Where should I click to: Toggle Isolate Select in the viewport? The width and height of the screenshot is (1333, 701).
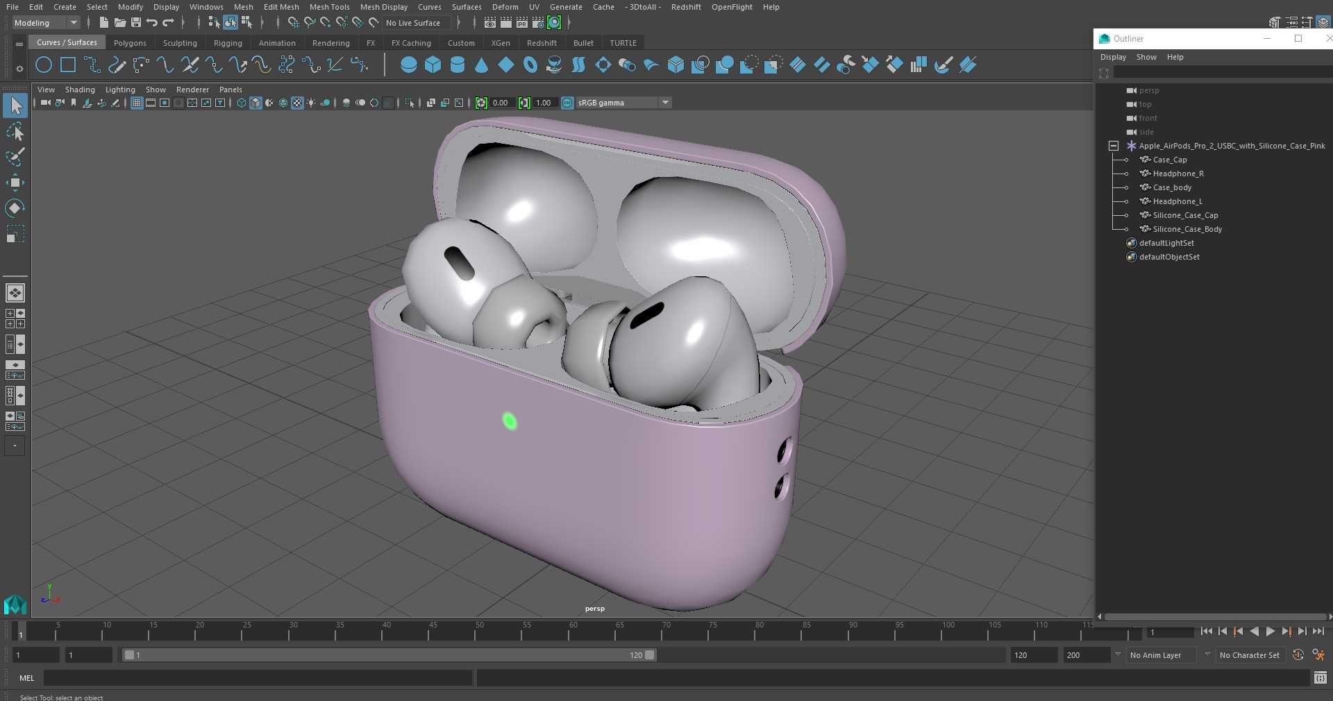[x=410, y=103]
